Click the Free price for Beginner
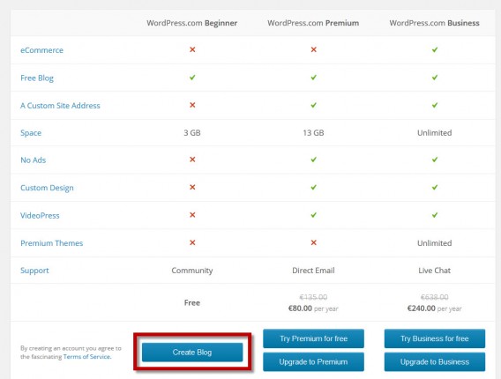Image resolution: width=501 pixels, height=379 pixels. click(192, 302)
